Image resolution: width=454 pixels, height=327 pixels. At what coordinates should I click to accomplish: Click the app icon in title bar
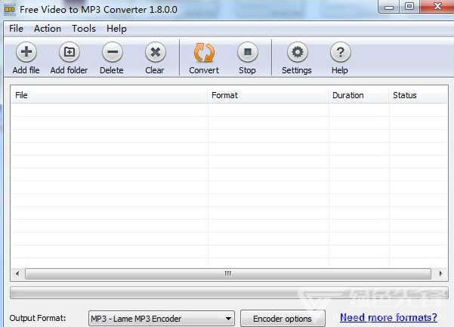pyautogui.click(x=10, y=10)
